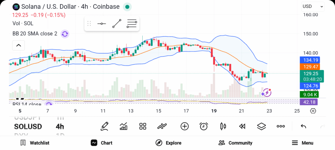Switch to the Explore tab
The image size is (335, 150).
point(168,143)
